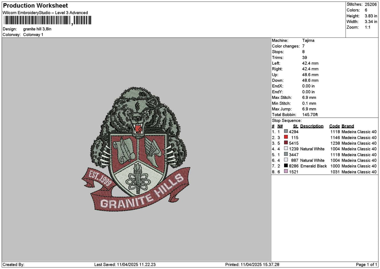Click "Page 1 of 1" in footer
380x269 pixels.
tap(367, 265)
